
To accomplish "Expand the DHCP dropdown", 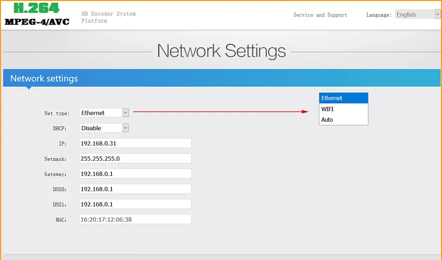I will 126,128.
